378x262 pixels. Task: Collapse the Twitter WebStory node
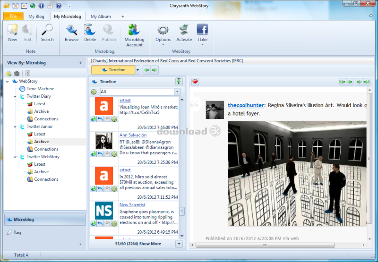pyautogui.click(x=15, y=157)
